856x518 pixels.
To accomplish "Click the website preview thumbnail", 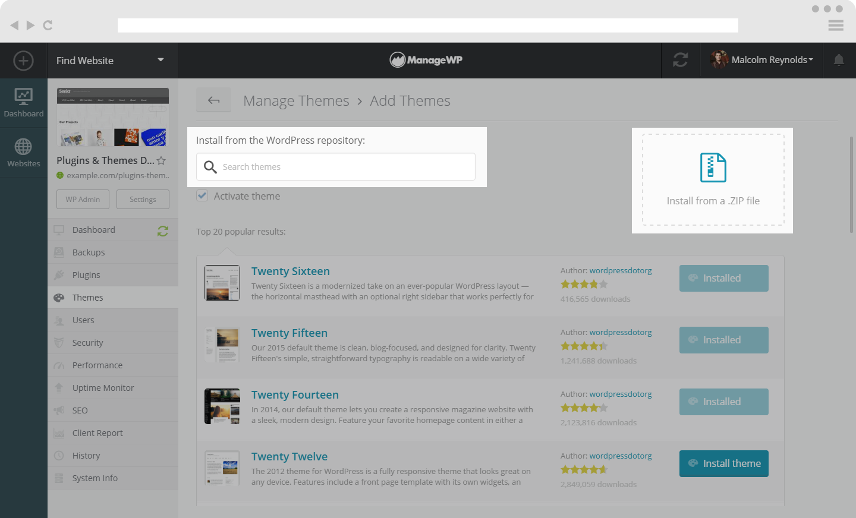I will click(113, 117).
